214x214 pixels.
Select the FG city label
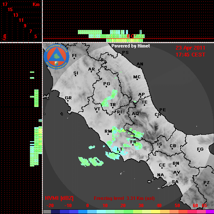pyautogui.click(x=200, y=149)
